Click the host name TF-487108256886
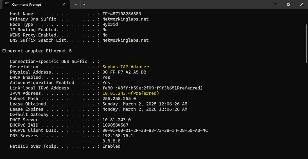 122,14
